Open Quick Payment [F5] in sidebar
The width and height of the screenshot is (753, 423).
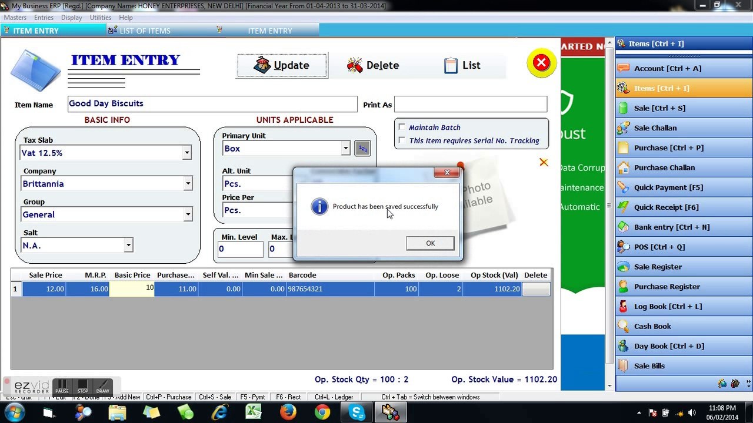[684, 187]
